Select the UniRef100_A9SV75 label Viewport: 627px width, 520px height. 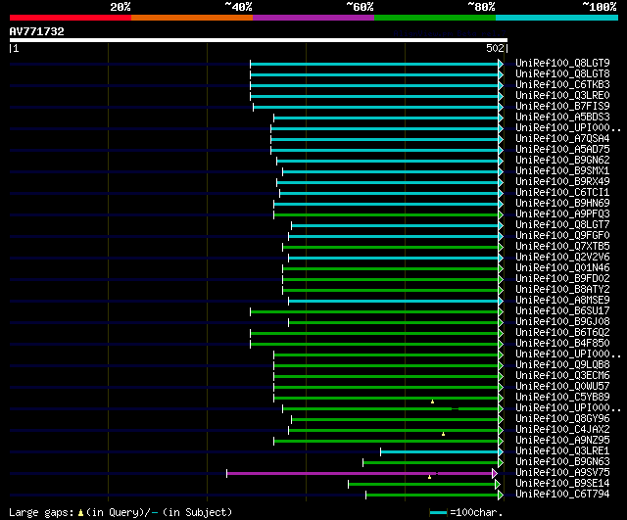[x=562, y=473]
